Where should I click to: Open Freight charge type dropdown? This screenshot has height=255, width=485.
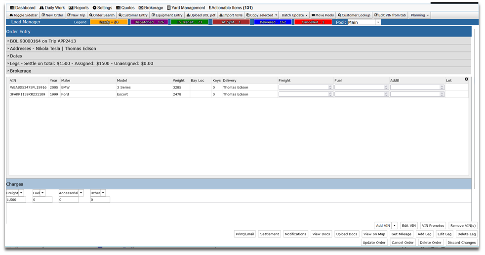tap(21, 193)
